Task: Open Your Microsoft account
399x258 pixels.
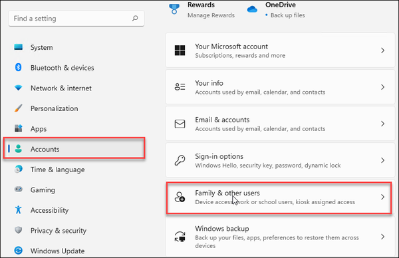Action: click(280, 51)
